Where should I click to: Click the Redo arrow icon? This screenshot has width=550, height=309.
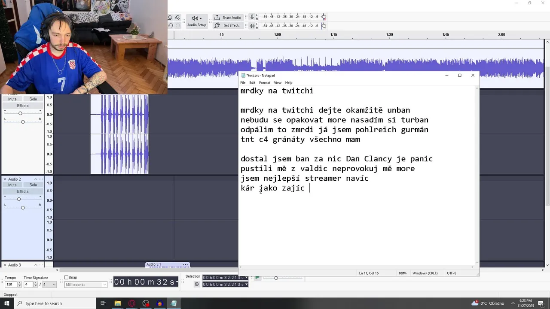click(177, 25)
